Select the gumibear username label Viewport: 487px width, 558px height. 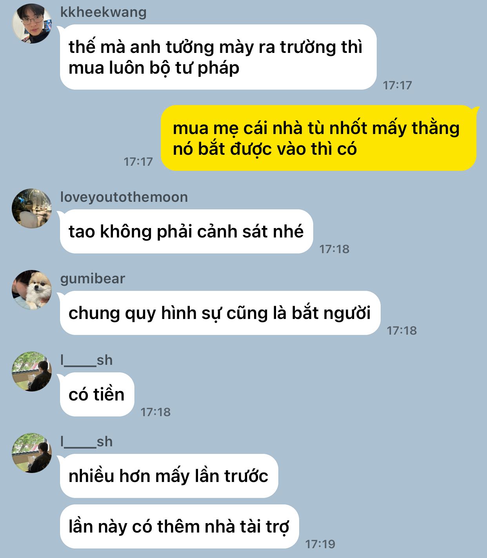[93, 279]
